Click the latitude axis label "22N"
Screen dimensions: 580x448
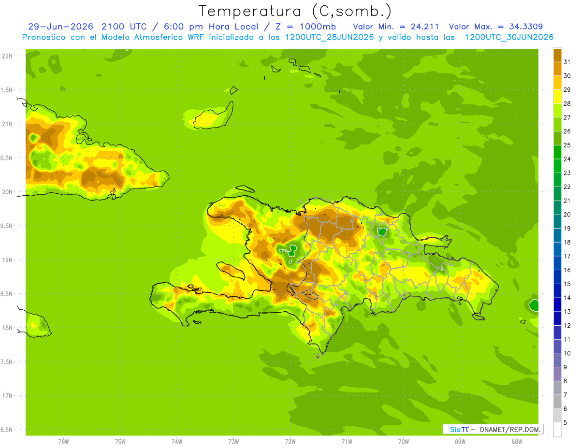(x=7, y=56)
